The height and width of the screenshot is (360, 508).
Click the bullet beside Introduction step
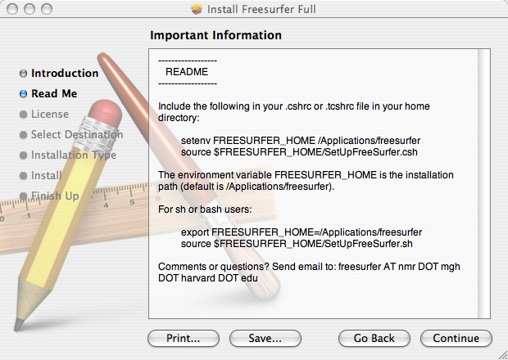click(23, 74)
